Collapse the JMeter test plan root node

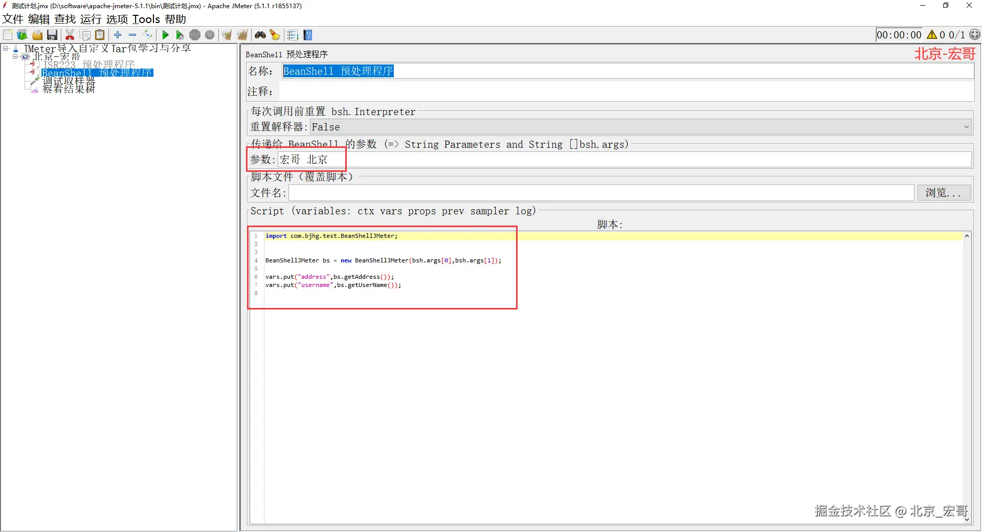point(6,49)
